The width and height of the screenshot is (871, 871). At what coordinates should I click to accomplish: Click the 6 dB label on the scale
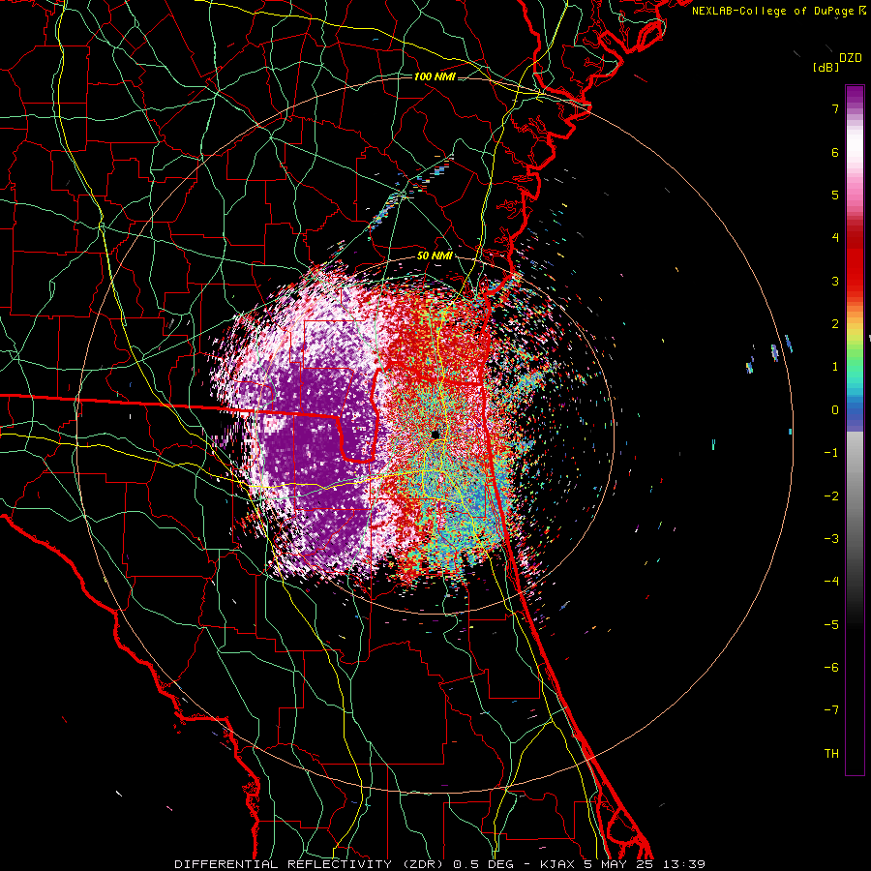point(835,152)
